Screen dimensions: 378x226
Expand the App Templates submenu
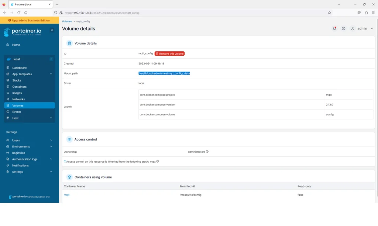pos(51,74)
